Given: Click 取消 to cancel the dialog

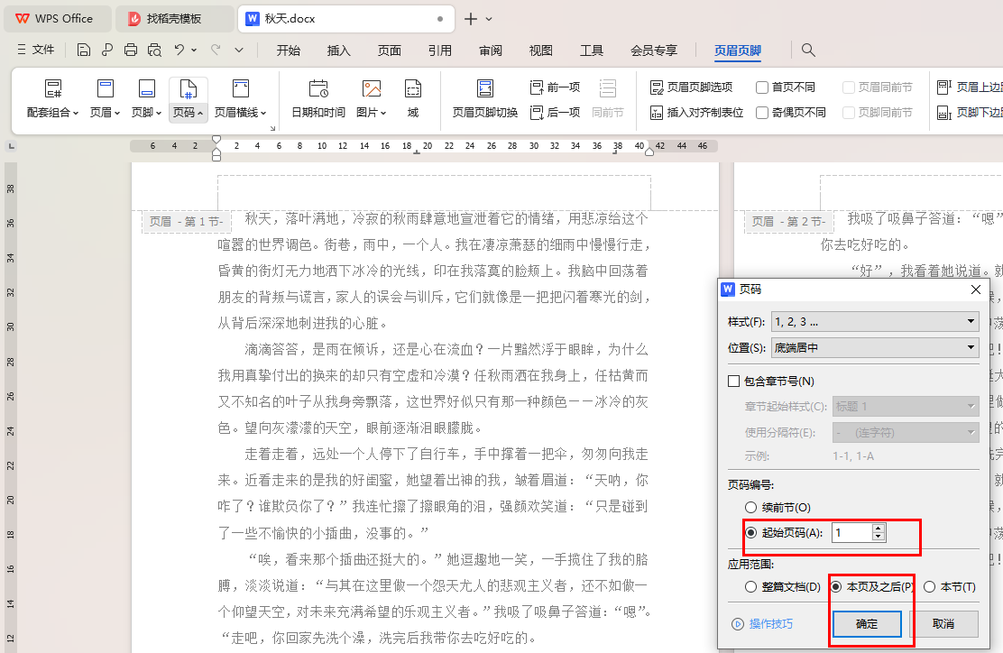Looking at the screenshot, I should click(x=943, y=623).
